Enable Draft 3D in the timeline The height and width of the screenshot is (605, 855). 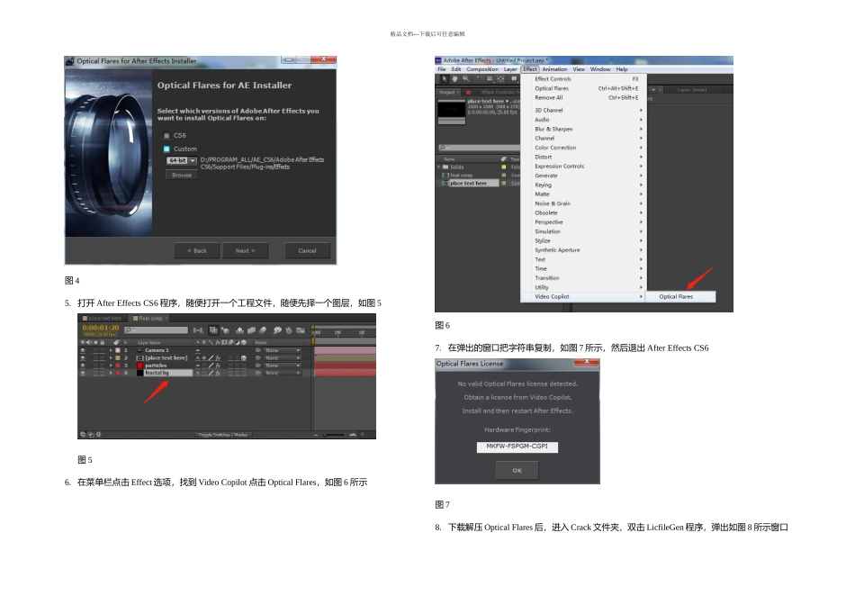click(225, 330)
